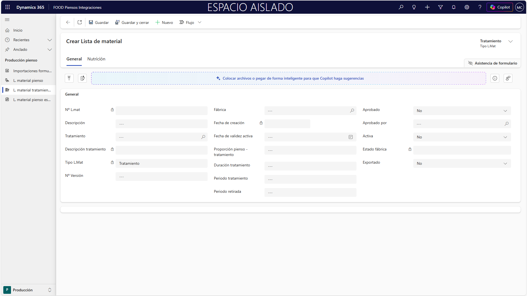Expand the Recientes section

50,40
